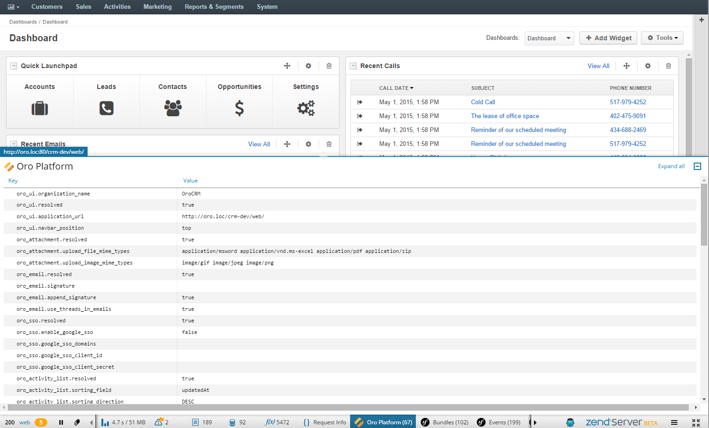The height and width of the screenshot is (428, 709).
Task: Click the Oro Platform panel horizontal scrollbar
Action: pos(348,408)
